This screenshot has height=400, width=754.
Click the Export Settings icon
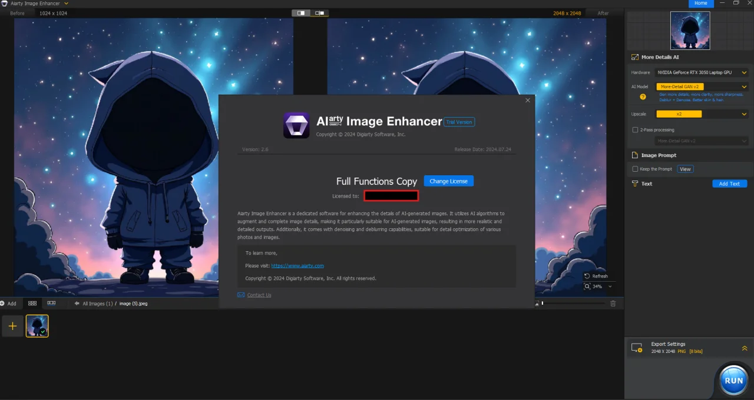pos(636,348)
